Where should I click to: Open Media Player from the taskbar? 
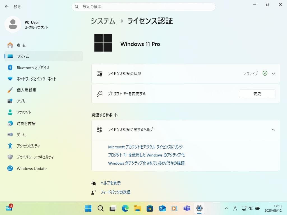174,208
